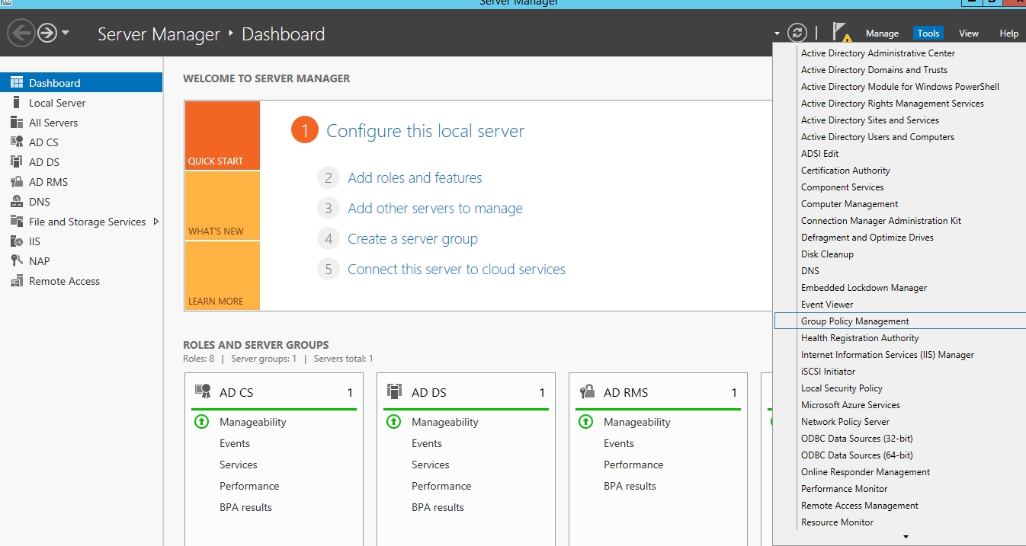1026x546 pixels.
Task: Click the QUICK START tile
Action: coord(222,136)
